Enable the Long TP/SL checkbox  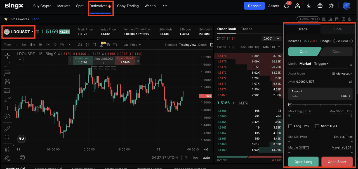coord(290,126)
